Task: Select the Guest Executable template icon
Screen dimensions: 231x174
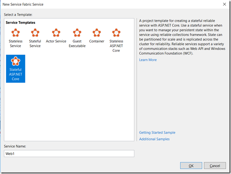Action: point(77,33)
